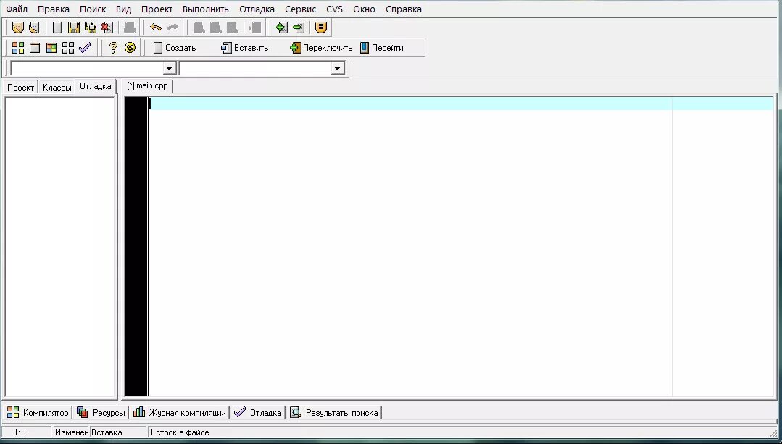Select the Отладка side panel tab
This screenshot has height=444, width=782.
click(95, 86)
